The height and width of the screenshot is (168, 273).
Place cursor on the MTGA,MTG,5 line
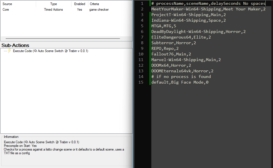pyautogui.click(x=163, y=26)
